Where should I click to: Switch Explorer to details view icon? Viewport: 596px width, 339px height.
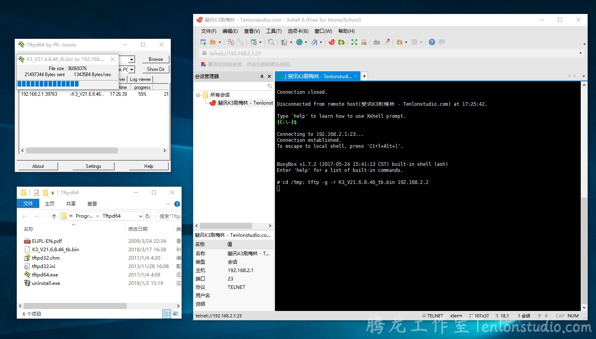(x=167, y=314)
